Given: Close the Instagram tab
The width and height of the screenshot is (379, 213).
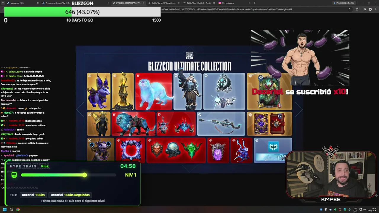Looking at the screenshot, I should point(249,3).
